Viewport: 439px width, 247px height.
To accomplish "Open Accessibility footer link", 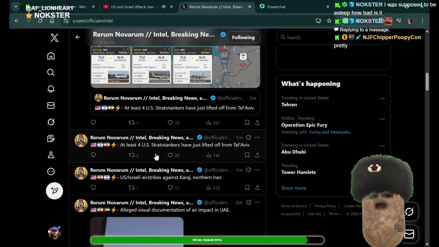I will pos(290,214).
